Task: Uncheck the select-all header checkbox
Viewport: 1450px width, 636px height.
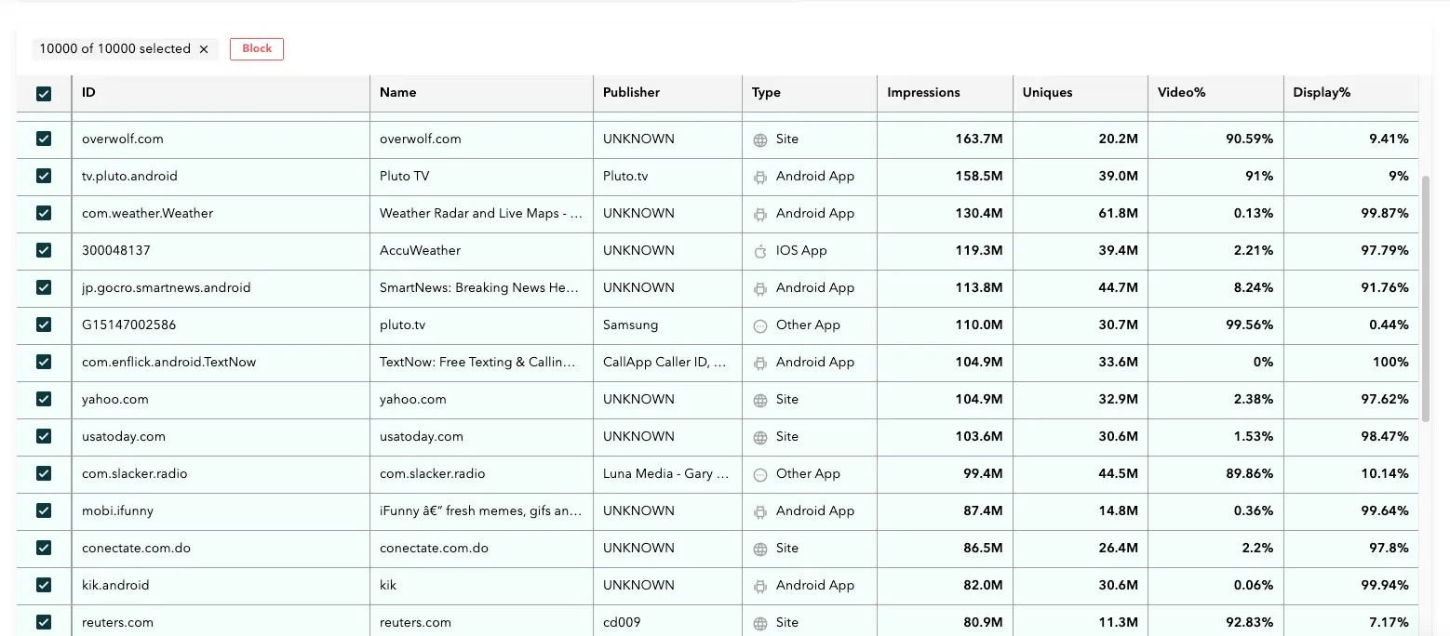Action: 44,93
